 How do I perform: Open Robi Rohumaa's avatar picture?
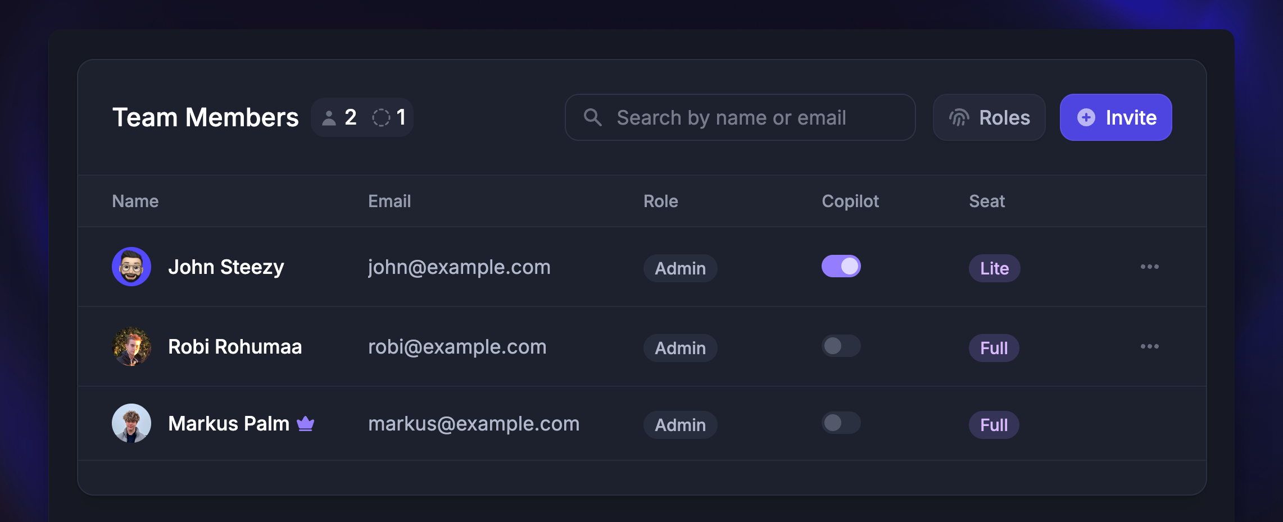[x=131, y=346]
